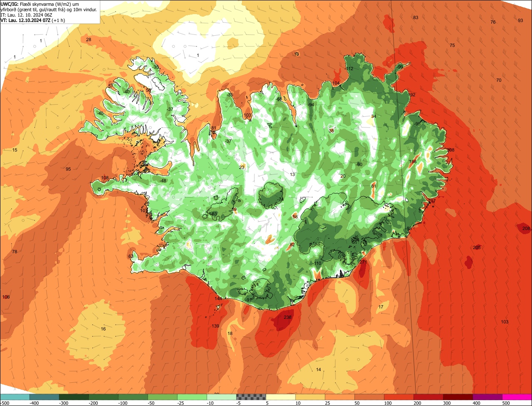Click the 70 value in the northeast sea

pyautogui.click(x=499, y=81)
